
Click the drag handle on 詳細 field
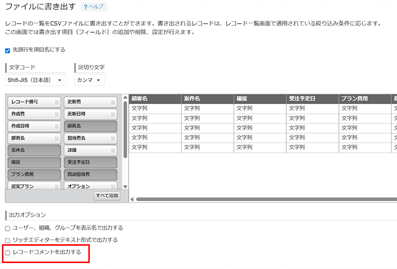click(x=113, y=150)
